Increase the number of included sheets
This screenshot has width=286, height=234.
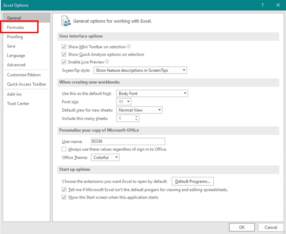tap(137, 117)
